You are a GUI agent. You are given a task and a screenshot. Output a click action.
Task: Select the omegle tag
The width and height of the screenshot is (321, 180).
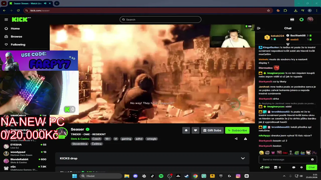152,139
